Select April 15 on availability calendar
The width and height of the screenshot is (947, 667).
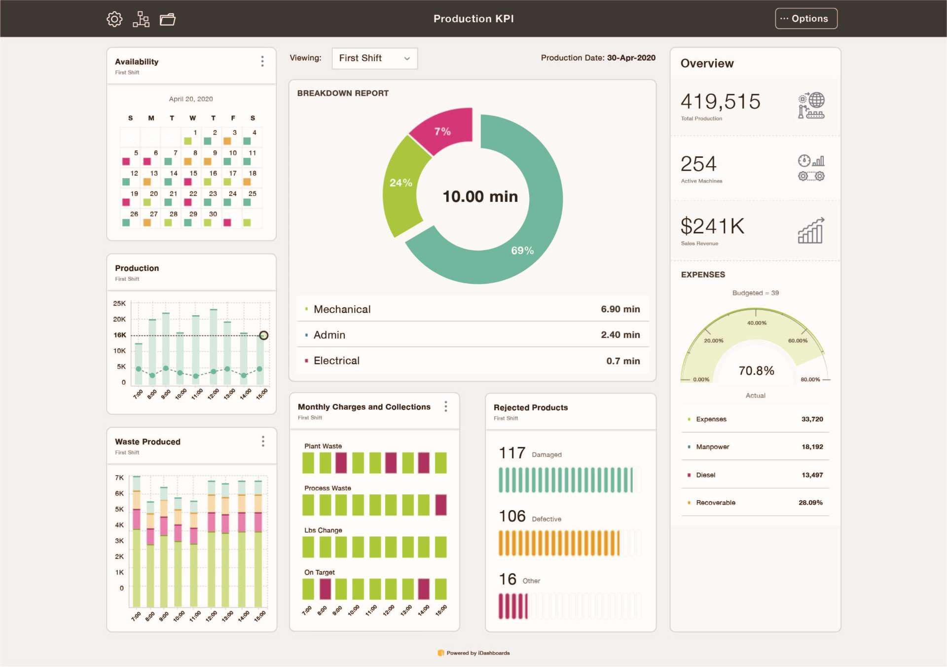(190, 177)
